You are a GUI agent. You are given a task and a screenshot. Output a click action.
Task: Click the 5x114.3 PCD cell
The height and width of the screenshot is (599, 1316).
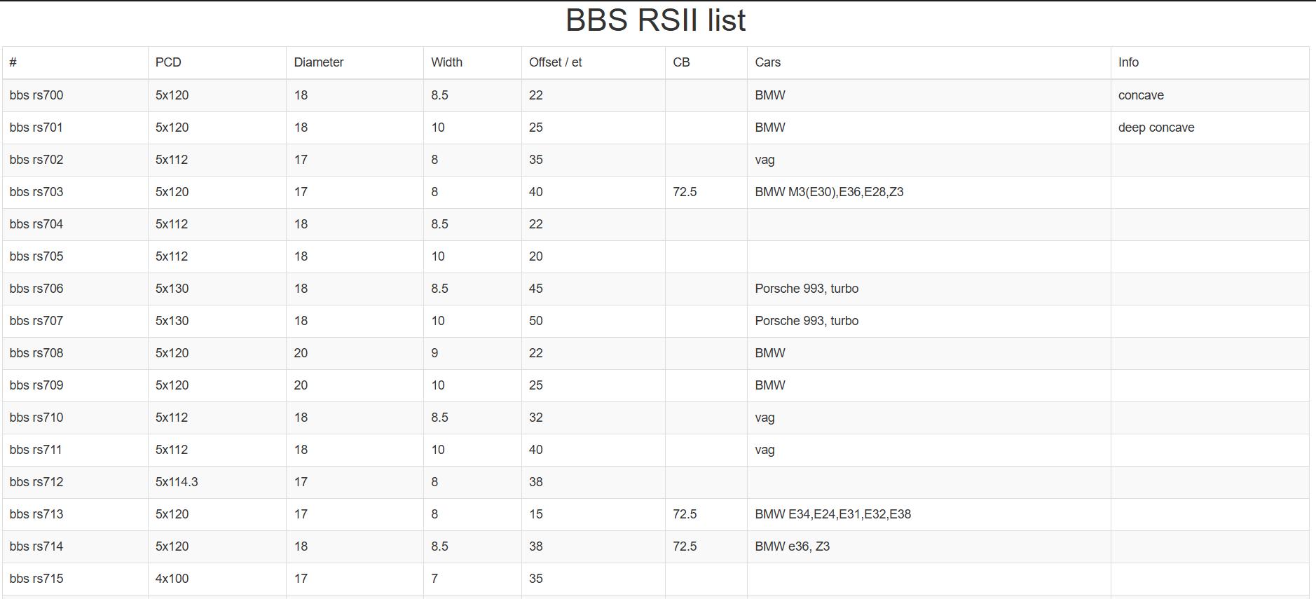[217, 482]
